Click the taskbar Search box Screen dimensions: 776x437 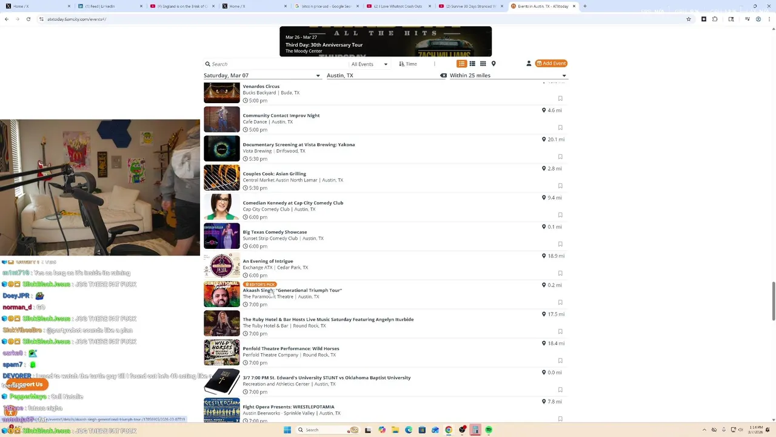(x=328, y=430)
